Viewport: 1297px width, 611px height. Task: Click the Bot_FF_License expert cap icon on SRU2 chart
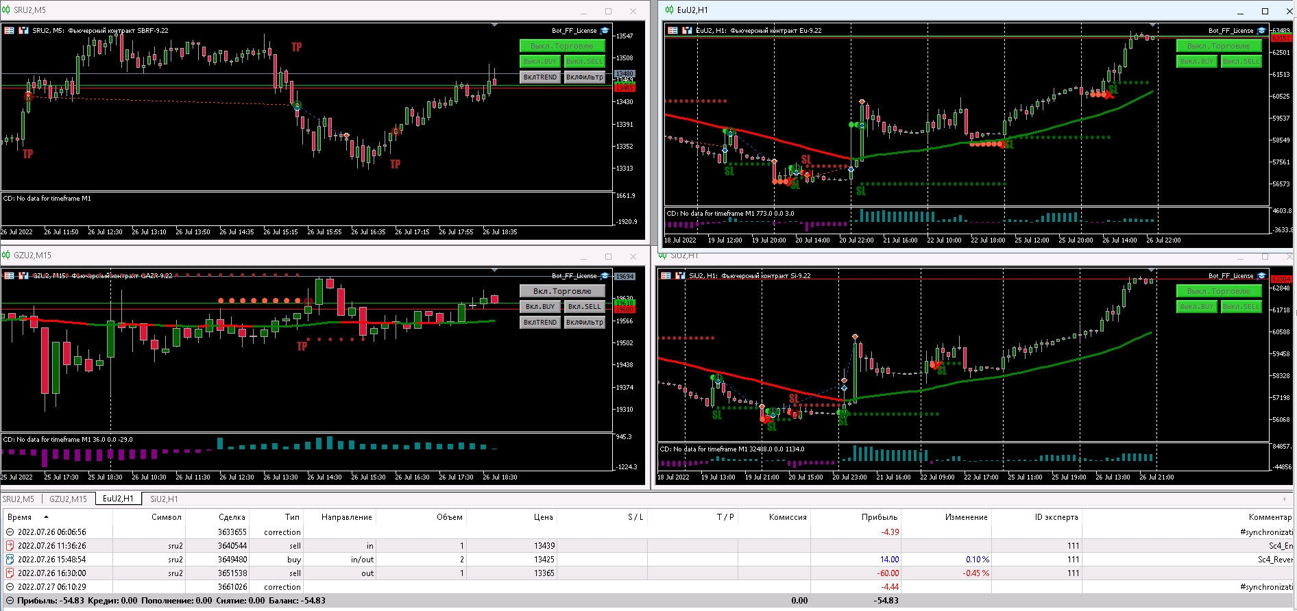pyautogui.click(x=605, y=31)
